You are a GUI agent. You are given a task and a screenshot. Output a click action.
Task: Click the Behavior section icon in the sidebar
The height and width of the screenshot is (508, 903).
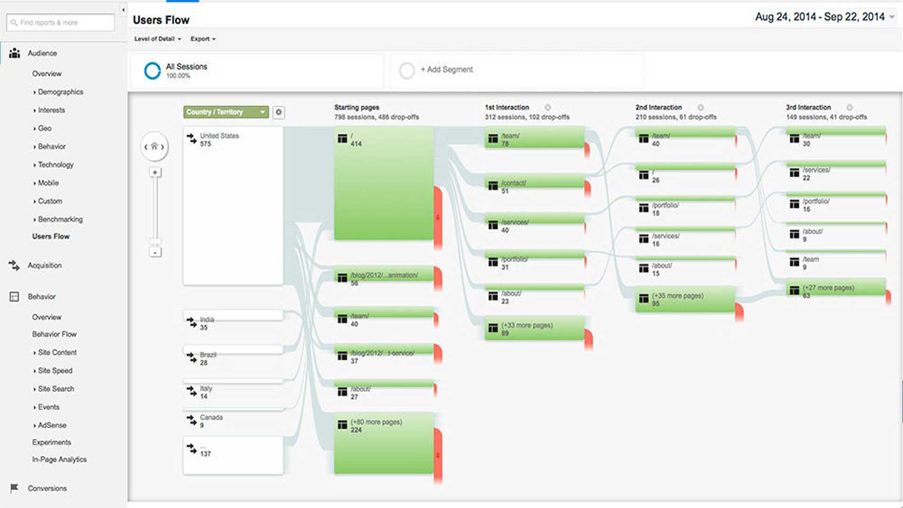point(14,296)
